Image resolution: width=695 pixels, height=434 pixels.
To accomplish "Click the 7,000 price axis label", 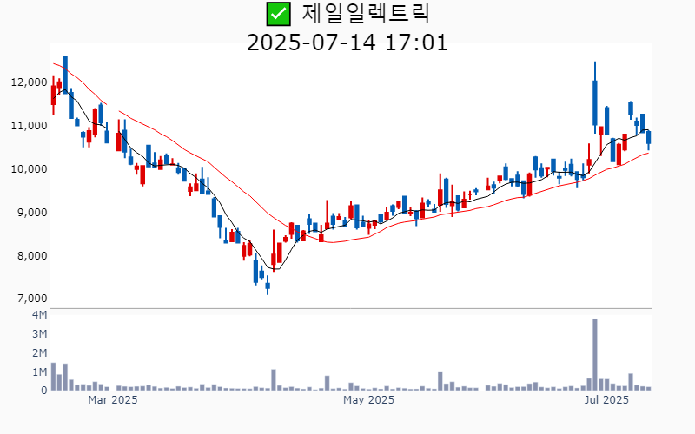I will point(32,299).
